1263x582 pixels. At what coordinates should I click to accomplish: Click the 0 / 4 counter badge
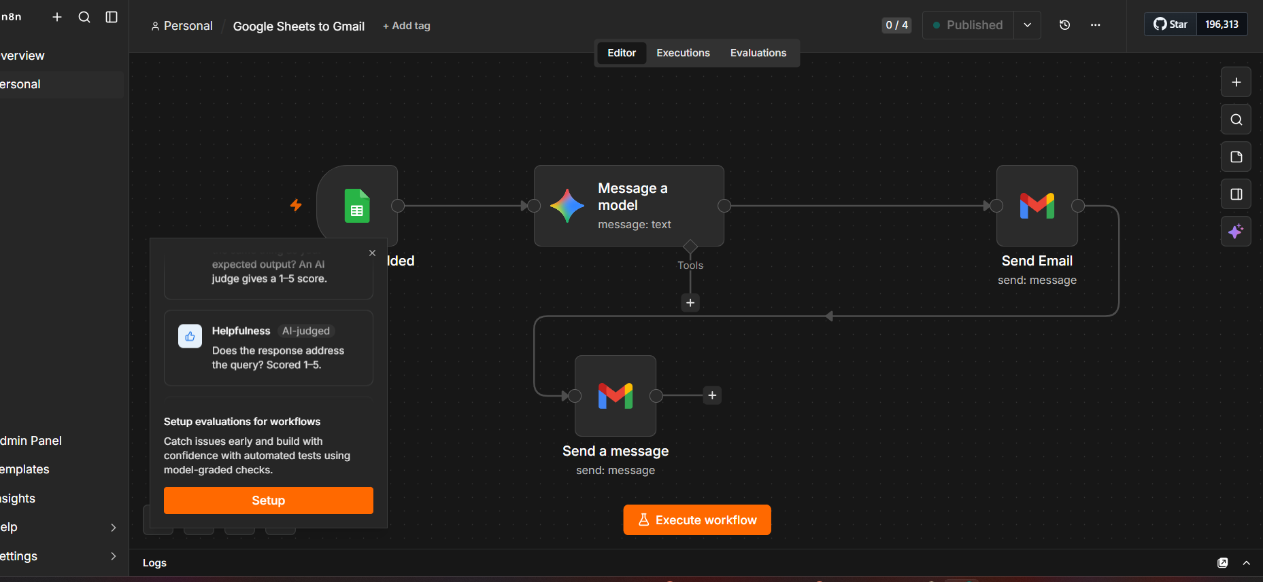click(896, 25)
